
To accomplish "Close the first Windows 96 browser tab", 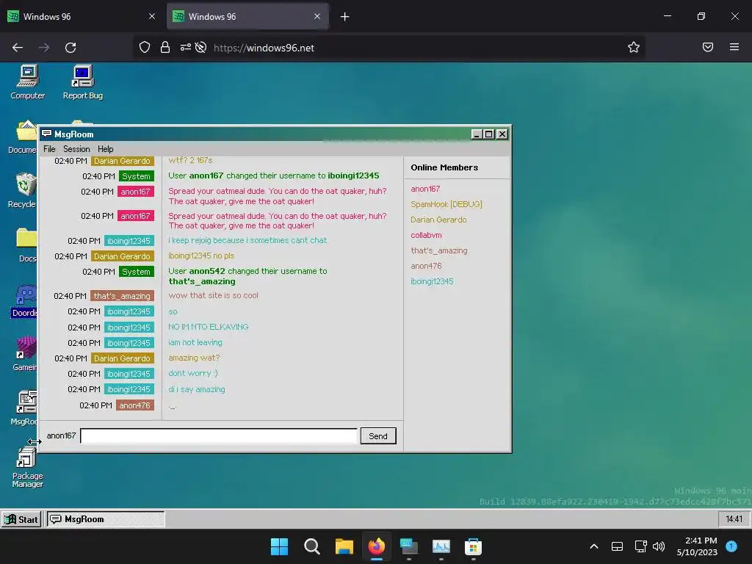I will [x=152, y=16].
